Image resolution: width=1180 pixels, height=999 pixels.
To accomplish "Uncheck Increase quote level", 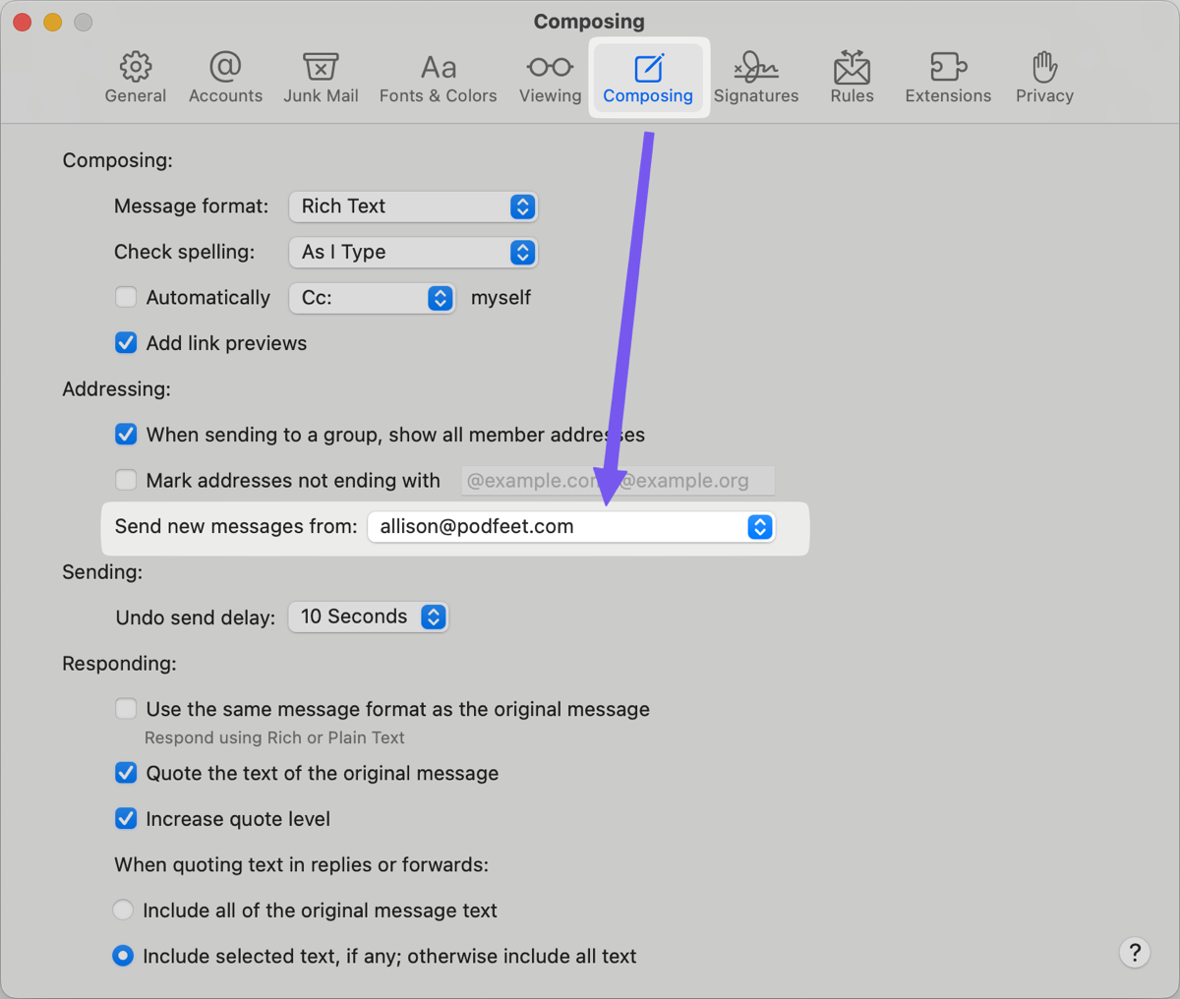I will coord(126,819).
